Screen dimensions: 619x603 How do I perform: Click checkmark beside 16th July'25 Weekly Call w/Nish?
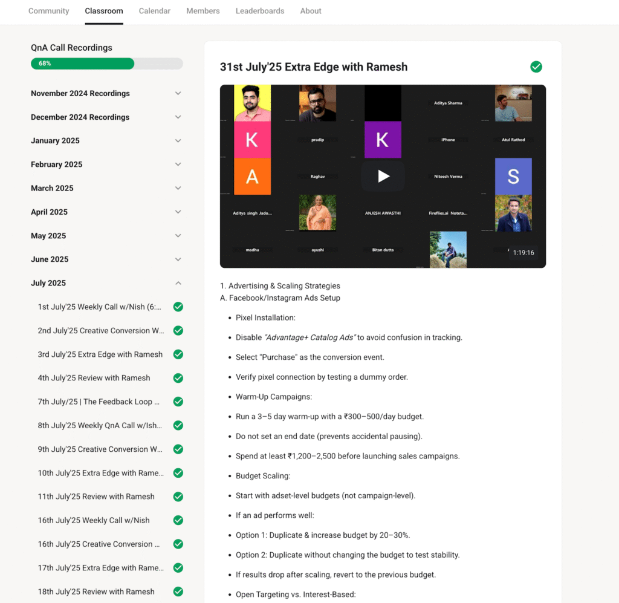pos(178,520)
